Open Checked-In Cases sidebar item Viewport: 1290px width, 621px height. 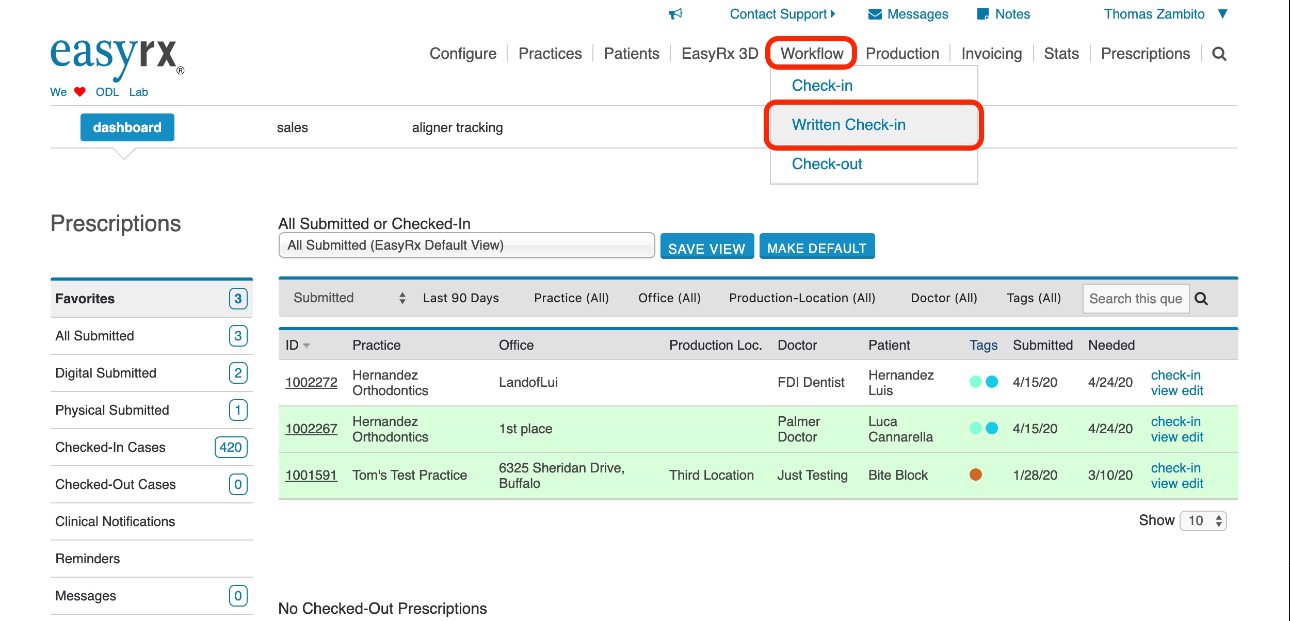[x=110, y=447]
